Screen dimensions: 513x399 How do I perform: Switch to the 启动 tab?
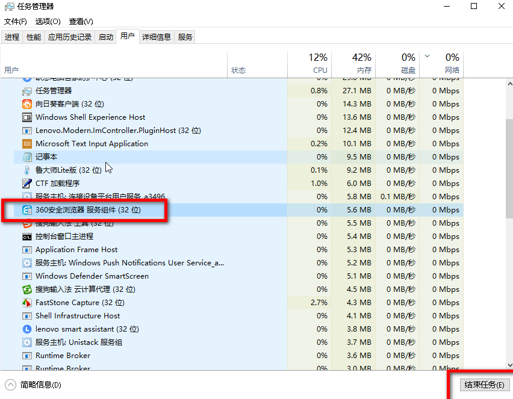point(106,37)
